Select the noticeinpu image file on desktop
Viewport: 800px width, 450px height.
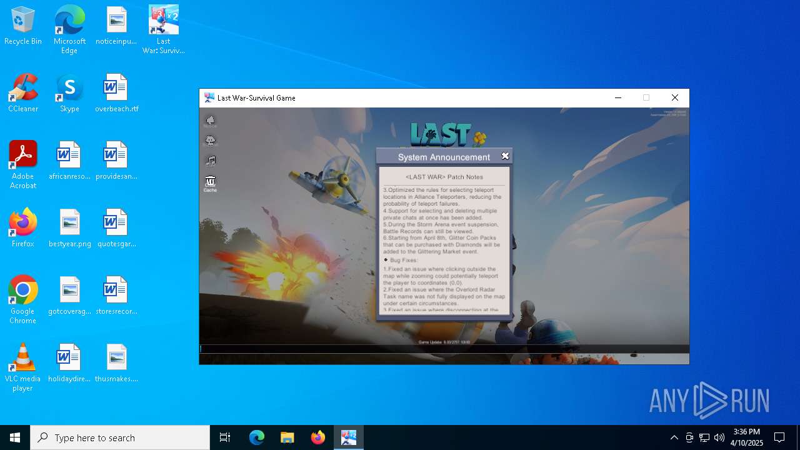(x=116, y=26)
